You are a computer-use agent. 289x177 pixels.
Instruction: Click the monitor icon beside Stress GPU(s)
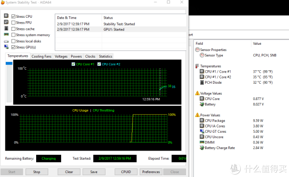coord(6,47)
